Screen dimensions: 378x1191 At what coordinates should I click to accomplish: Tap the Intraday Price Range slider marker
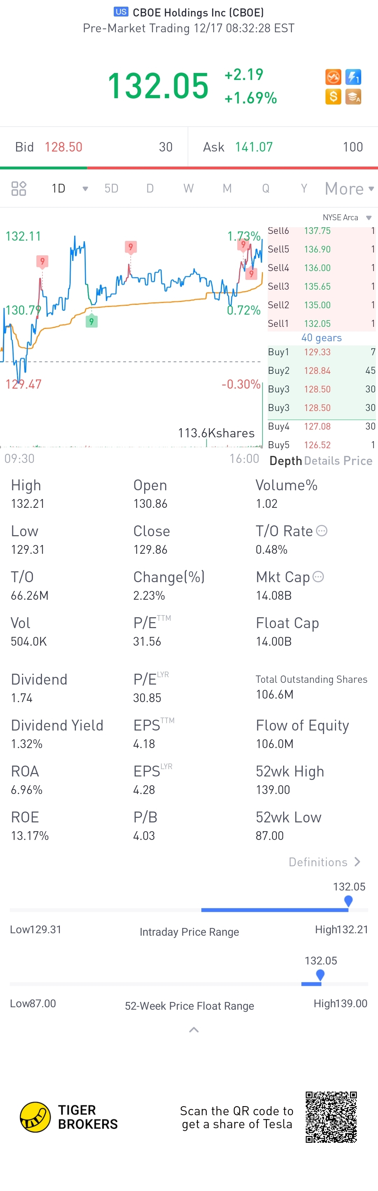pos(349,901)
